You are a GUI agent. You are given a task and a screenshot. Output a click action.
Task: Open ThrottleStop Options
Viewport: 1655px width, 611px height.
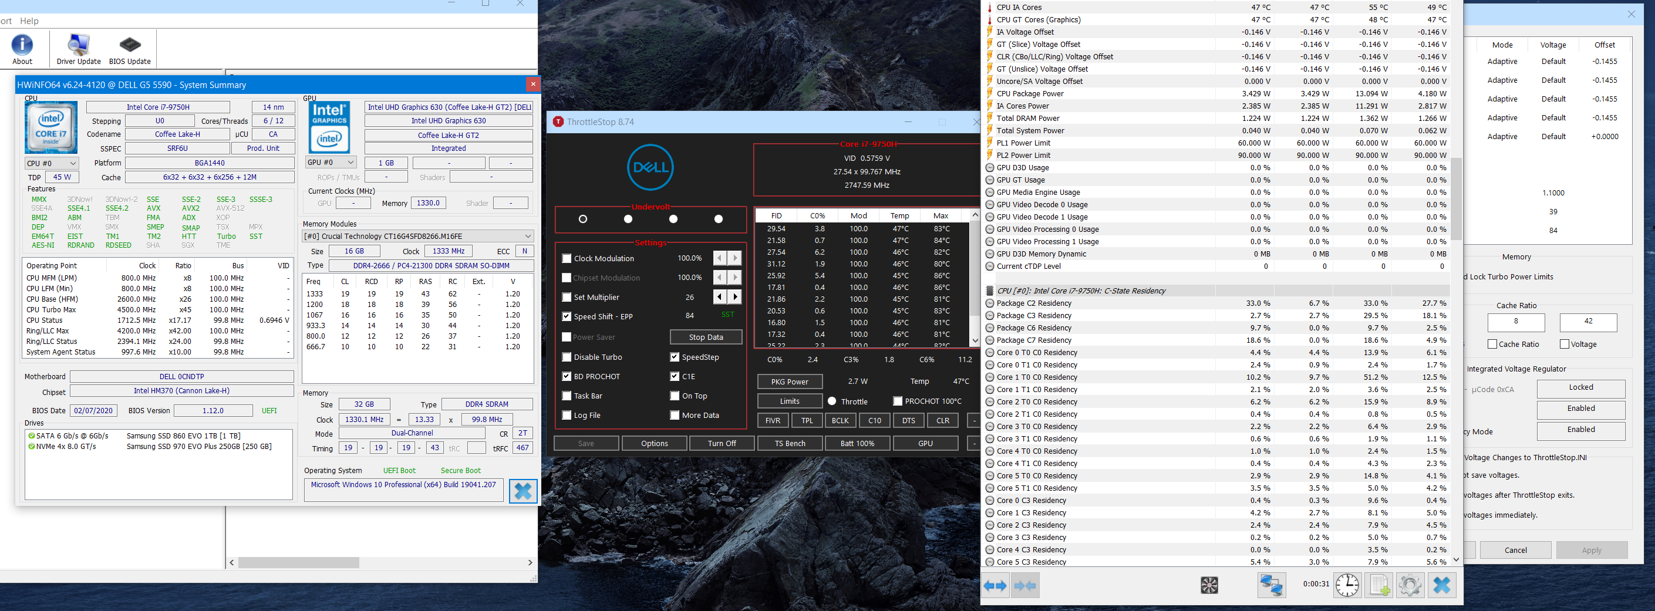coord(654,443)
